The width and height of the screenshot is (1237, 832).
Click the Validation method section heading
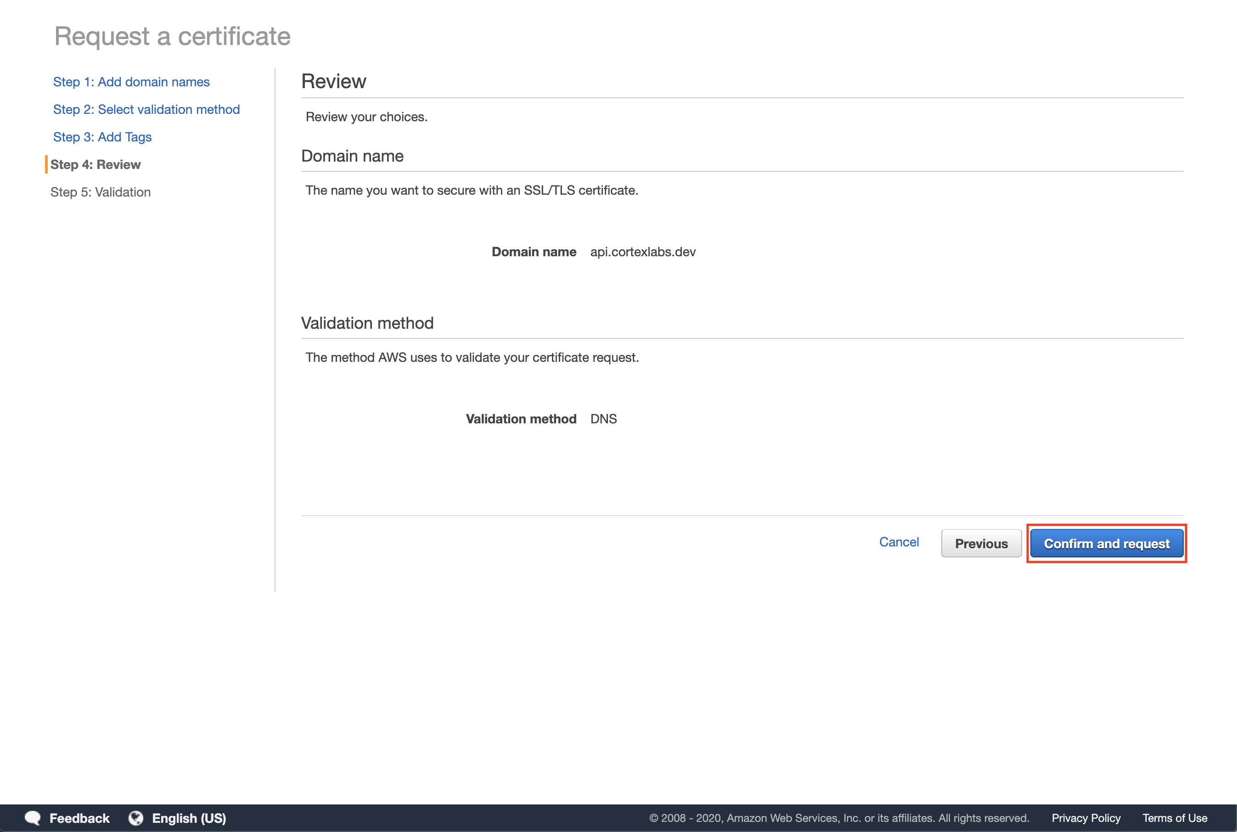click(367, 323)
